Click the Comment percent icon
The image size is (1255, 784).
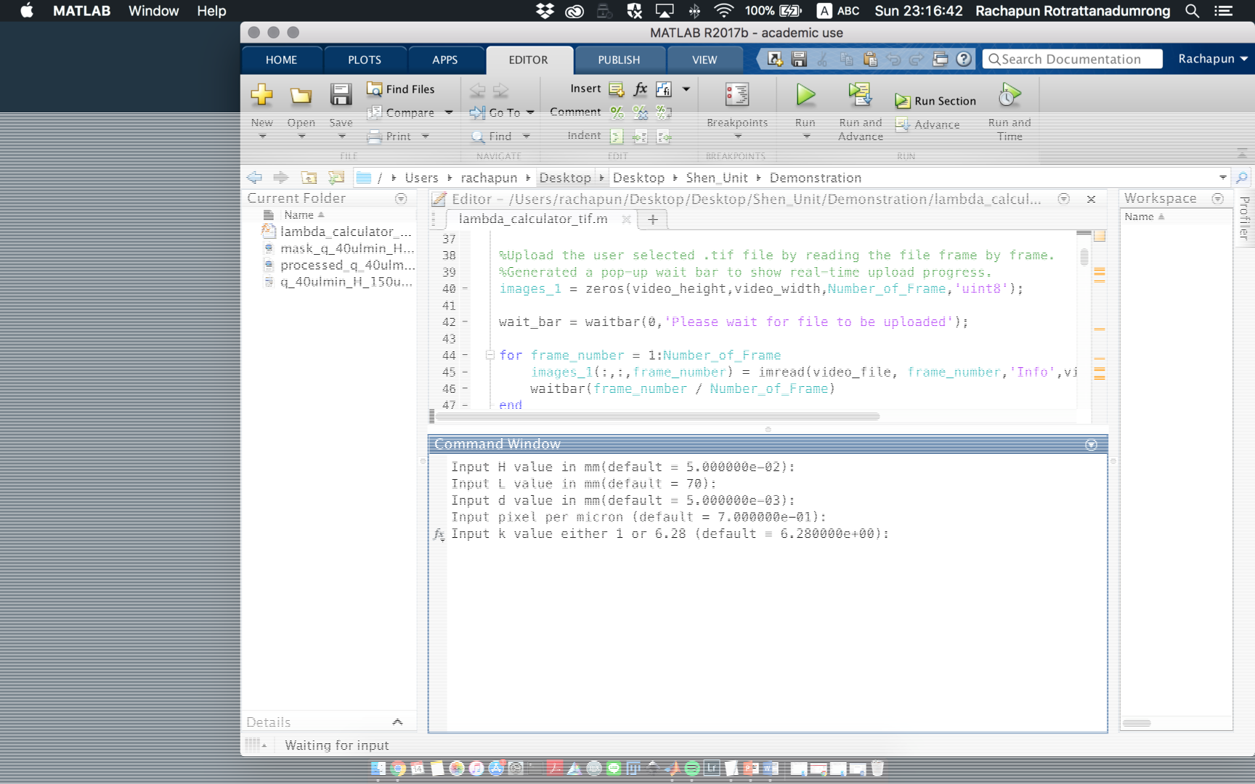[x=617, y=112]
